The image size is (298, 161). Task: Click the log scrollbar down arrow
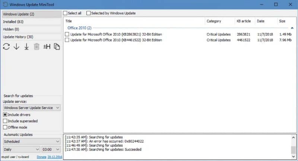[294, 157]
